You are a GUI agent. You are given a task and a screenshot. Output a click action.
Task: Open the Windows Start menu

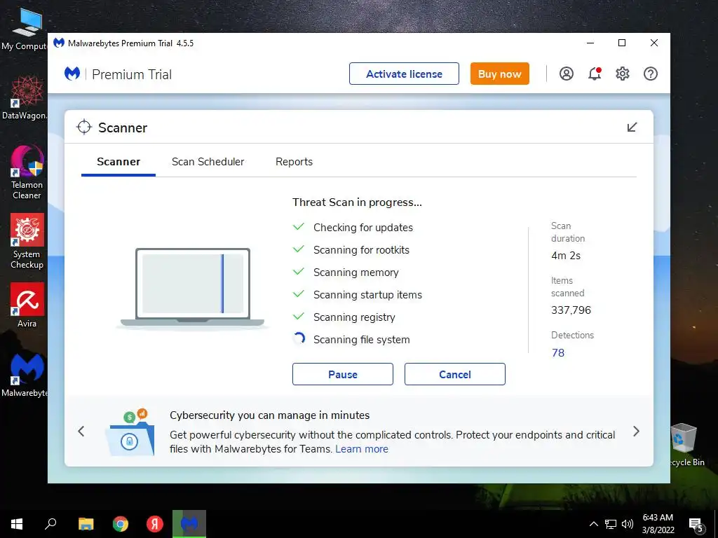coord(17,524)
